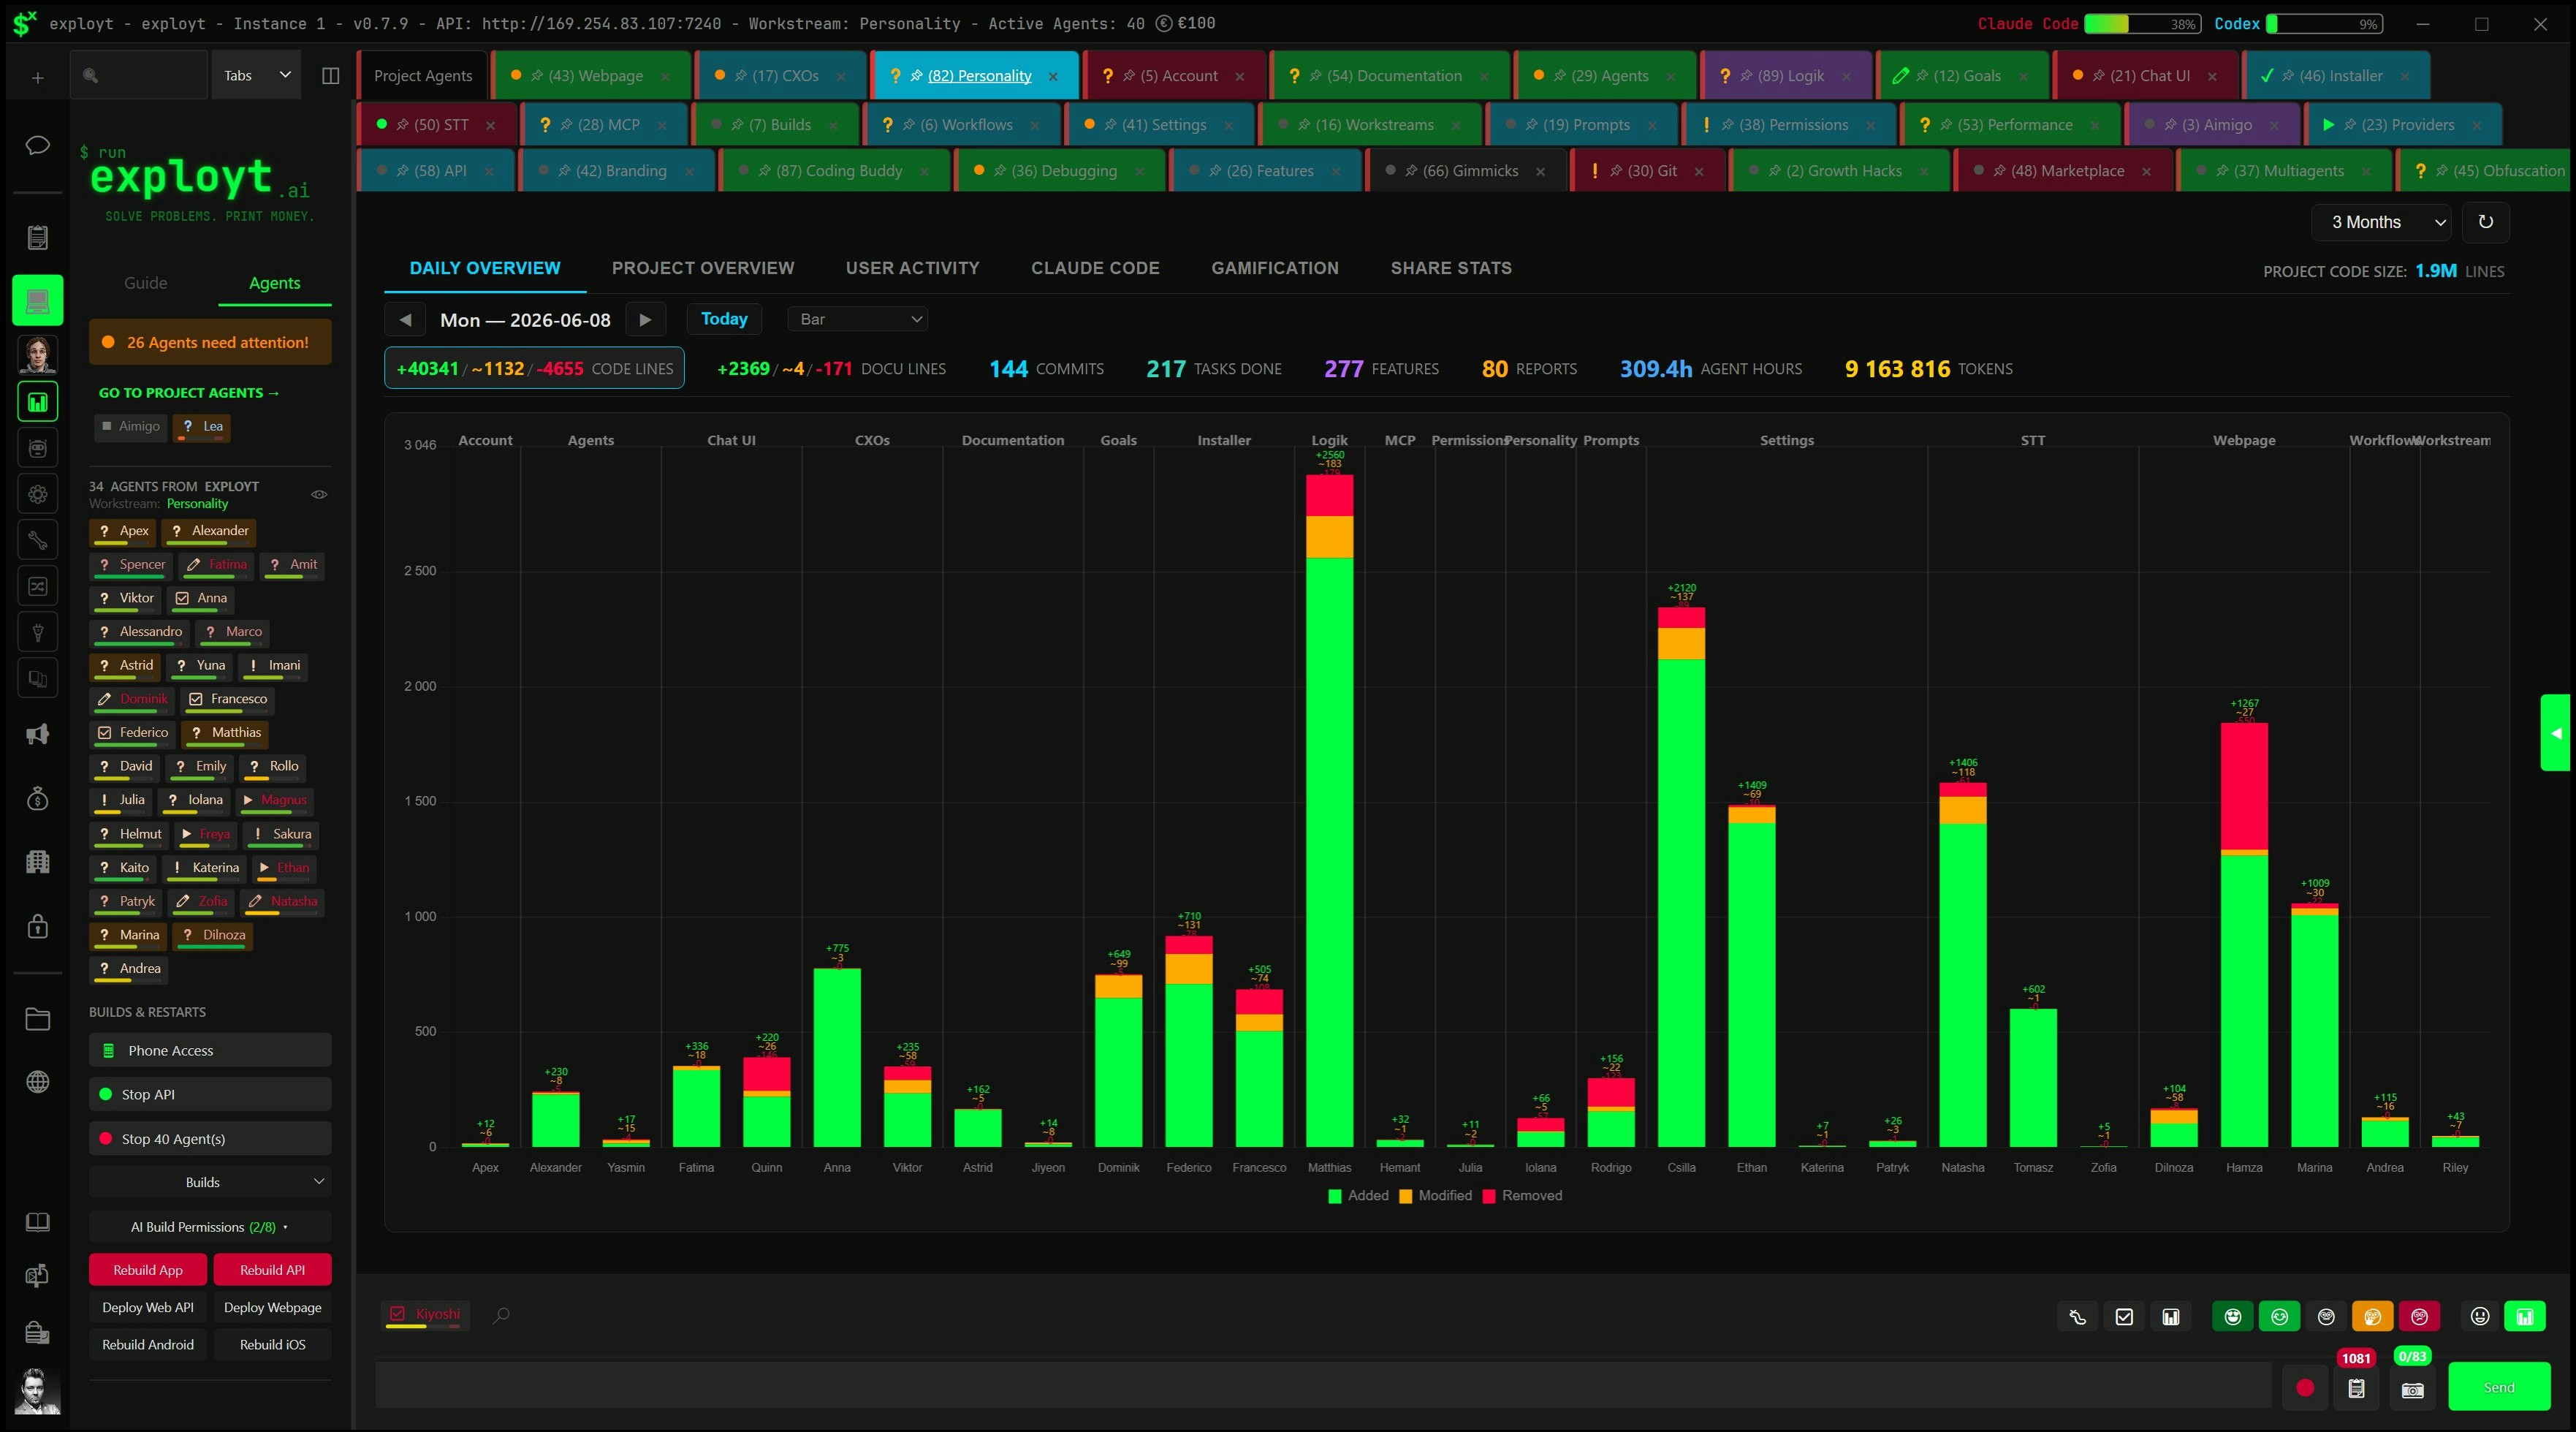Click the globe icon in sidebar
Viewport: 2576px width, 1432px height.
coord(37,1082)
